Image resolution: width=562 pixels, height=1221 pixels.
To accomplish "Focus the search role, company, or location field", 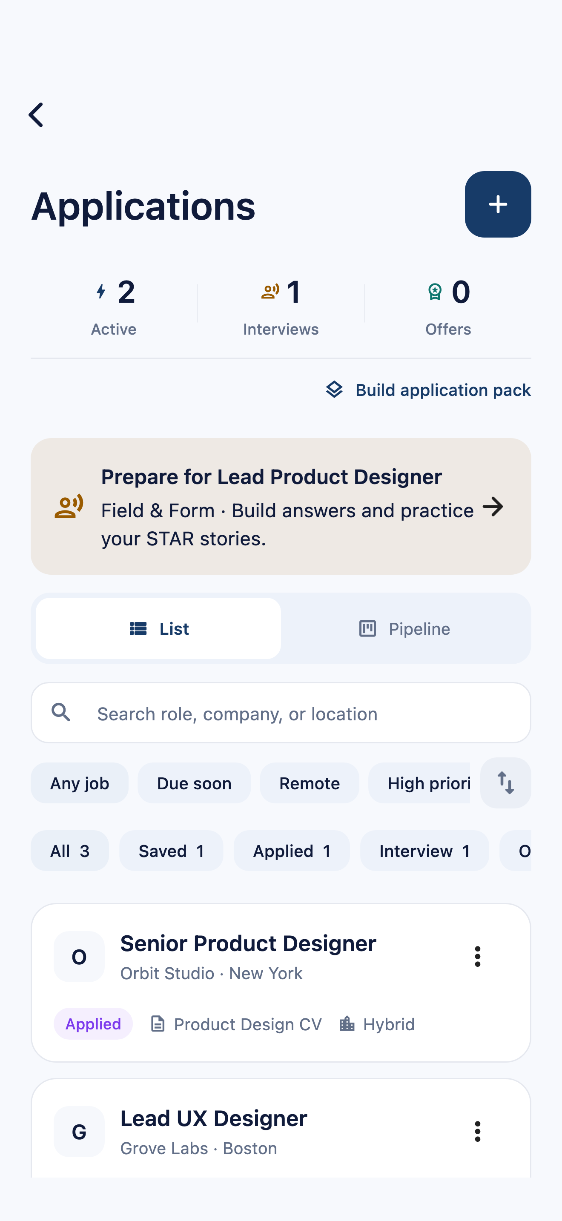I will (x=281, y=713).
